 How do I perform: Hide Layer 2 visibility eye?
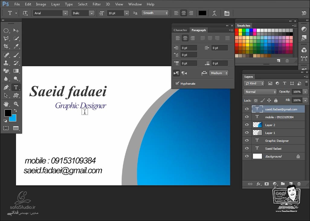[x=247, y=125]
